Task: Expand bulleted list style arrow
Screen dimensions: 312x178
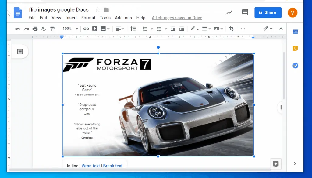Action: point(166,29)
